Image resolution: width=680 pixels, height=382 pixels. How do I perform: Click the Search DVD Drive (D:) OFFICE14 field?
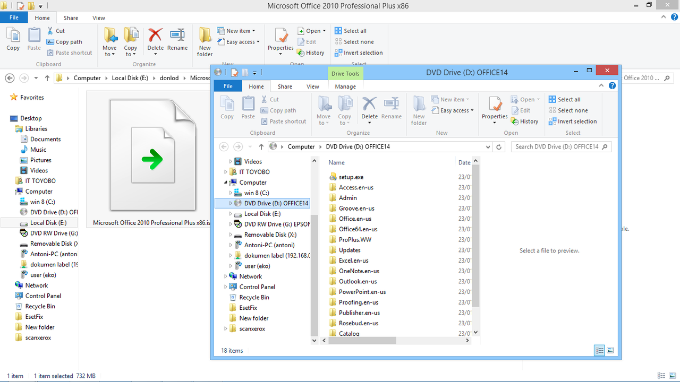557,147
